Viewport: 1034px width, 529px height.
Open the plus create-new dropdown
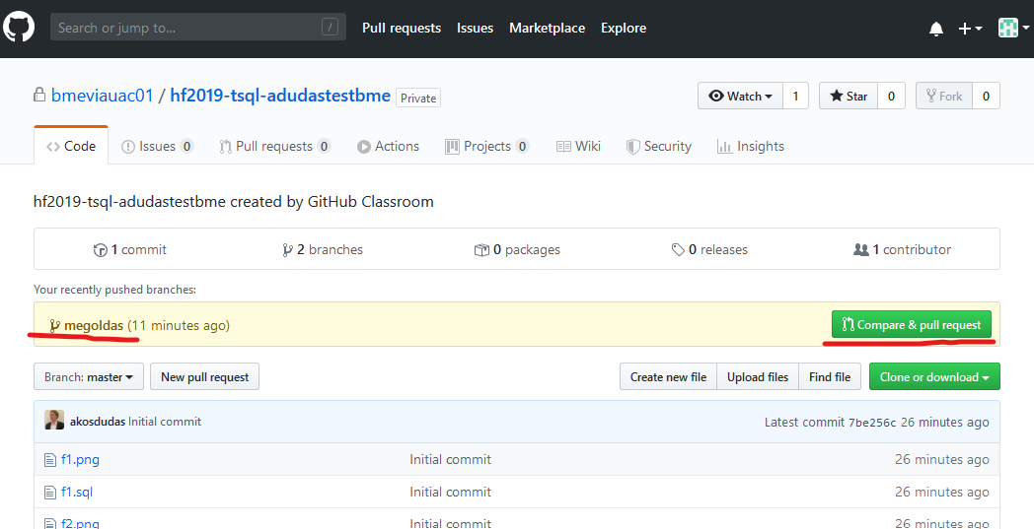coord(970,29)
